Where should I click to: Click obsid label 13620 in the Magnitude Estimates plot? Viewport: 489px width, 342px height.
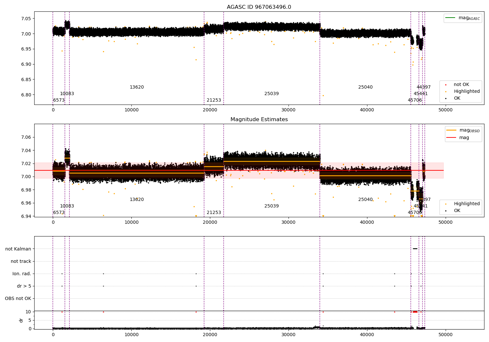(137, 200)
